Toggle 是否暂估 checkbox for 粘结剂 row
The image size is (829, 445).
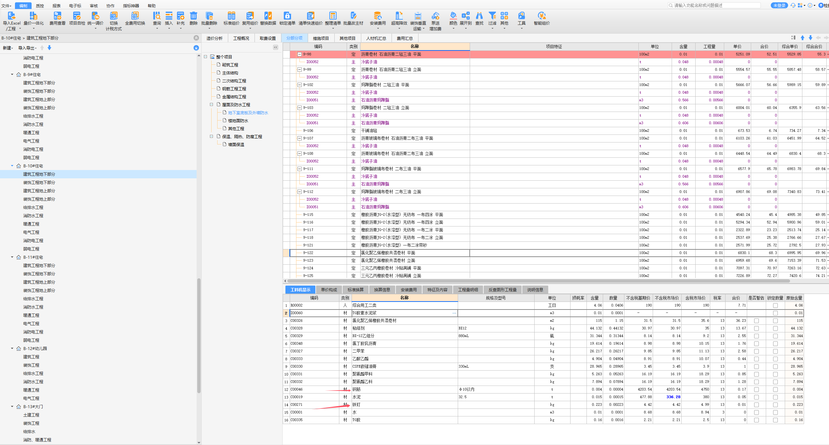coord(756,328)
